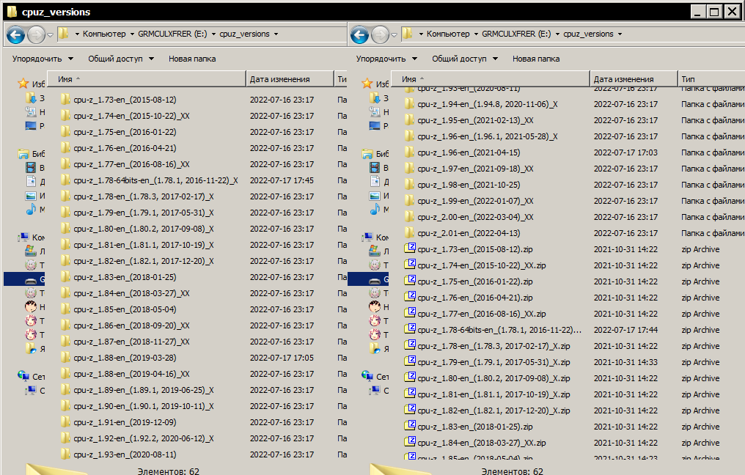
Task: Open Упорядочить menu in left pane
Action: coord(43,59)
